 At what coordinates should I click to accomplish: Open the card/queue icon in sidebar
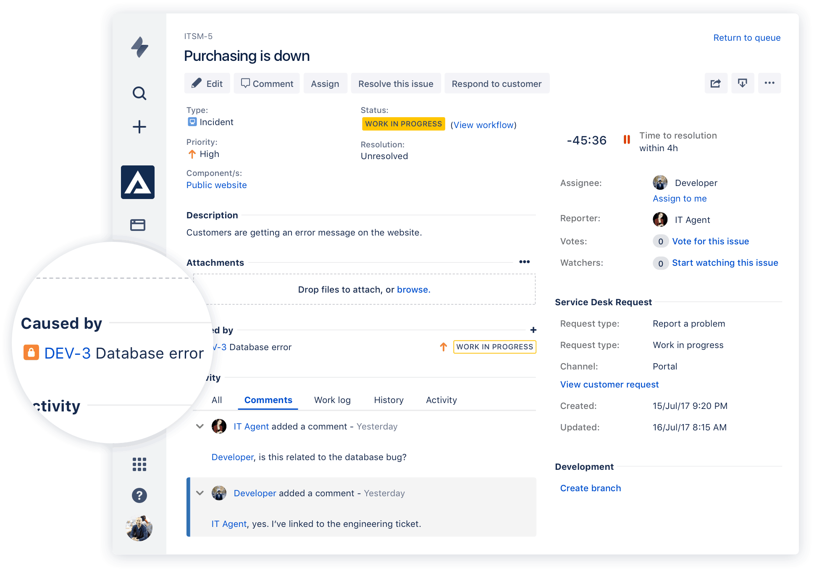pyautogui.click(x=138, y=225)
